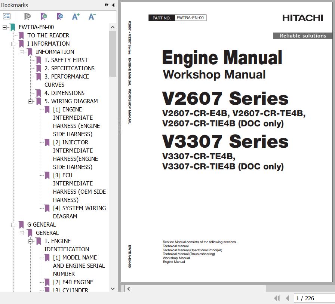Decrease bookmark text size with A-
The width and height of the screenshot is (335, 304).
point(92,16)
